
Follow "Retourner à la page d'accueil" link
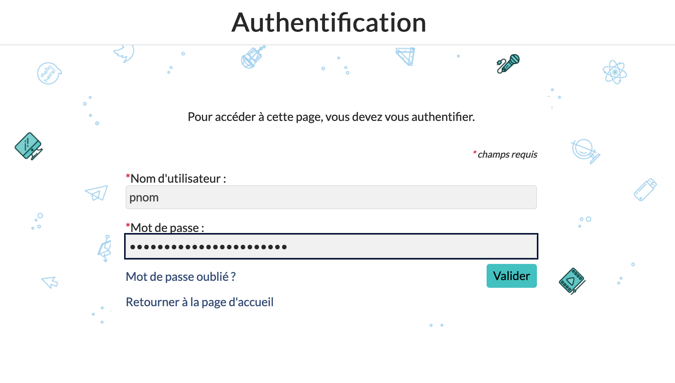click(x=199, y=302)
